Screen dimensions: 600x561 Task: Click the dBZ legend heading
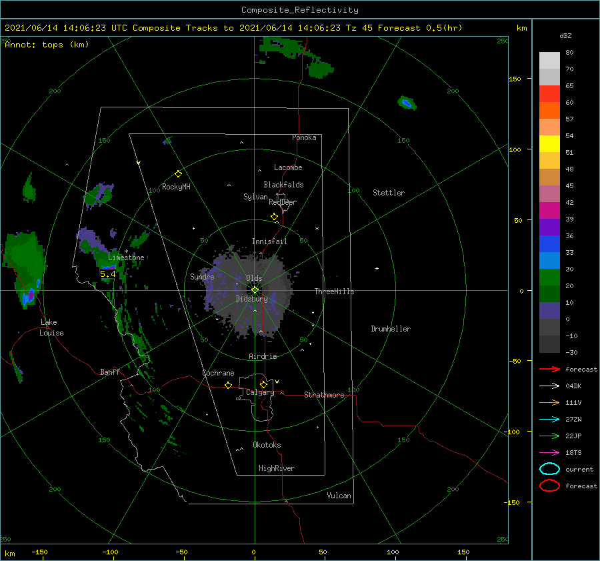point(565,36)
